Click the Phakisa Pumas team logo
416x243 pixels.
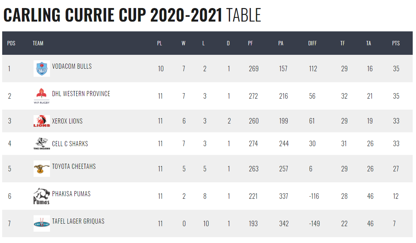42,196
